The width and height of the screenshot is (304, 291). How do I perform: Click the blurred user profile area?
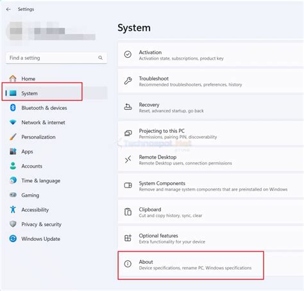pos(51,31)
